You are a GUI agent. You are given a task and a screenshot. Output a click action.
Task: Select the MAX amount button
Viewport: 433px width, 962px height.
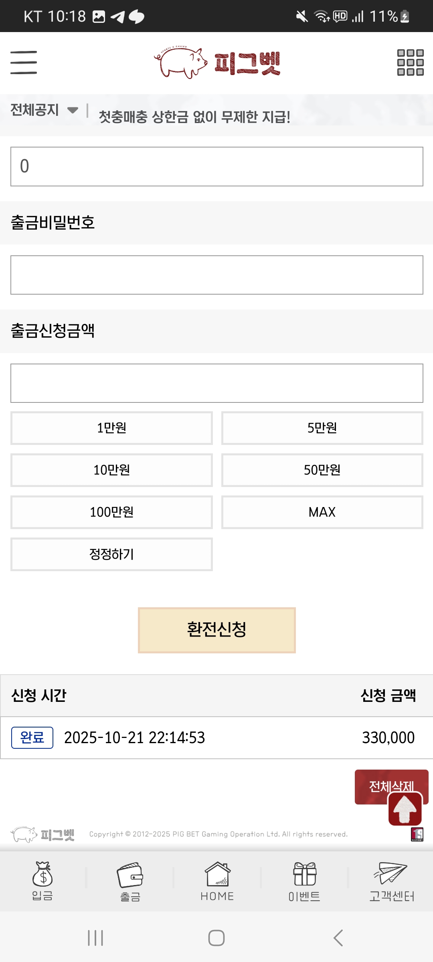[x=322, y=512]
